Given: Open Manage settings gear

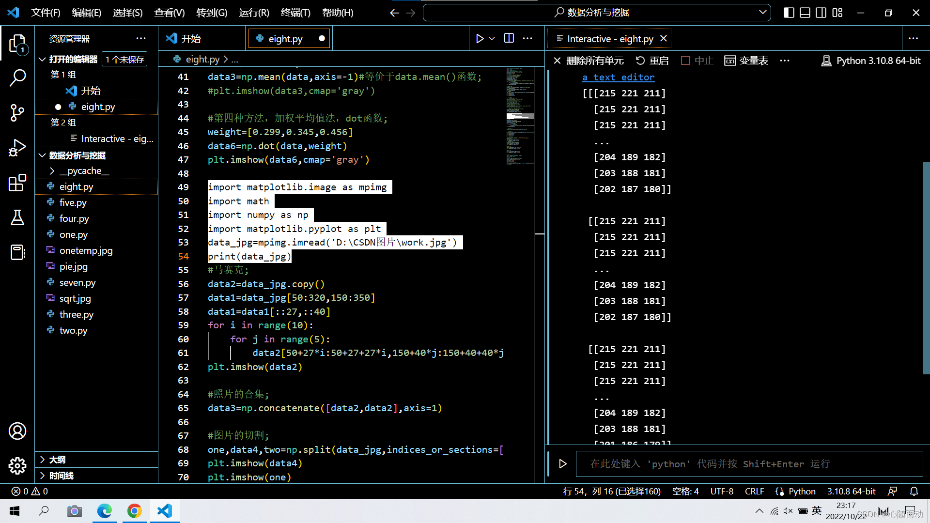Looking at the screenshot, I should (x=17, y=466).
